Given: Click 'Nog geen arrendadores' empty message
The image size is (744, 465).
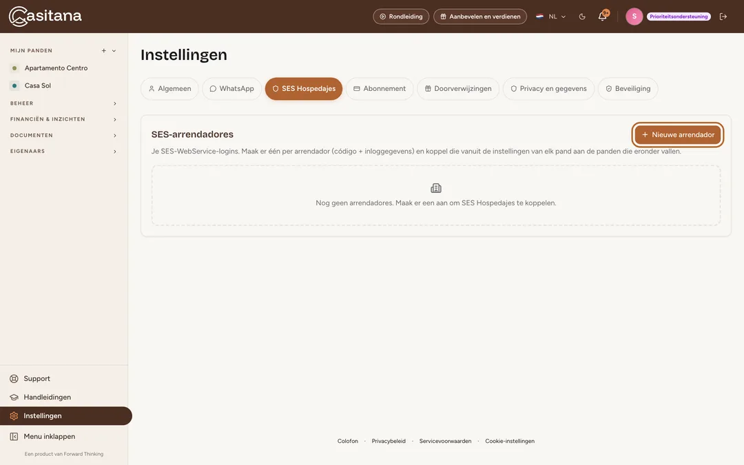Looking at the screenshot, I should 436,203.
